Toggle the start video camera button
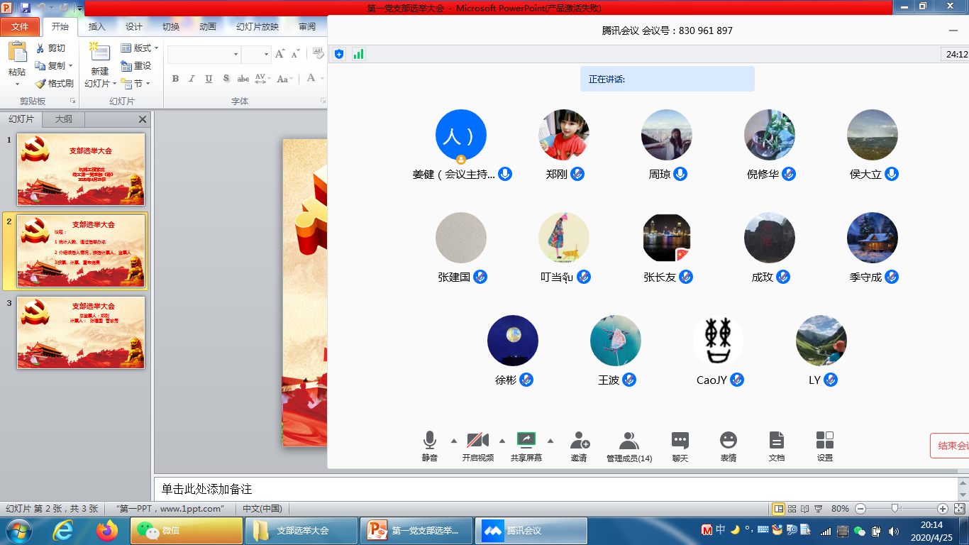 (x=477, y=441)
